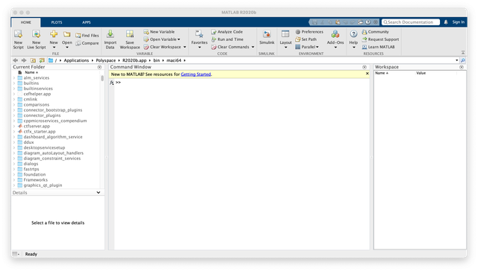Click the Workspace Value column header
Screen dimensions: 478x271
pos(420,73)
